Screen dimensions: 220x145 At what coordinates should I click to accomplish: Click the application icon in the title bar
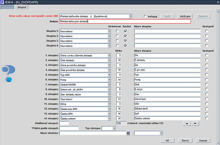[3, 2]
